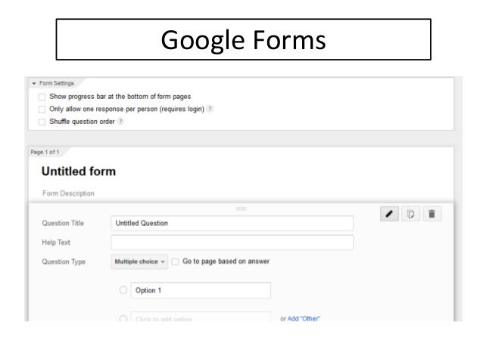Check Only allow one response per person
Screen dimensions: 483x362
pyautogui.click(x=42, y=109)
